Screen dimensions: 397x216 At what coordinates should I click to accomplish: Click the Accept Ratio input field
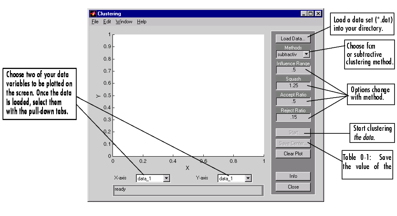tap(293, 101)
